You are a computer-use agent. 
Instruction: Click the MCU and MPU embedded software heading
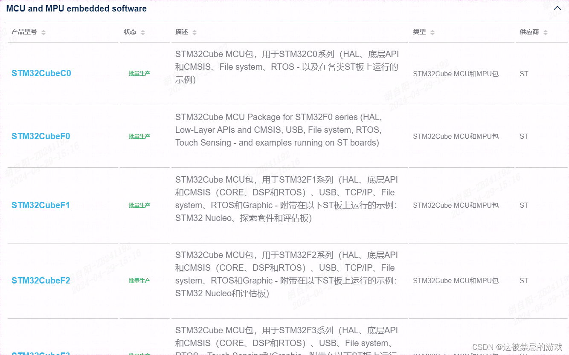[x=76, y=9]
